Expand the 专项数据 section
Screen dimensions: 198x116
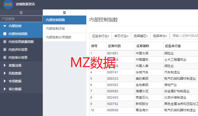click(x=5, y=81)
